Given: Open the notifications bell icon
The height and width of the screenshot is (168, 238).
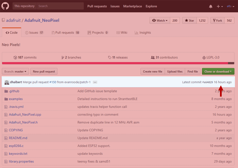Looking at the screenshot, I should point(210,6).
